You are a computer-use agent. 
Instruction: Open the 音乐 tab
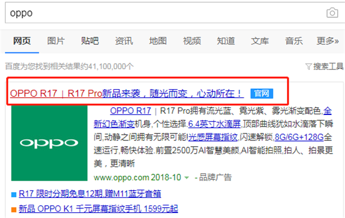[x=294, y=41]
